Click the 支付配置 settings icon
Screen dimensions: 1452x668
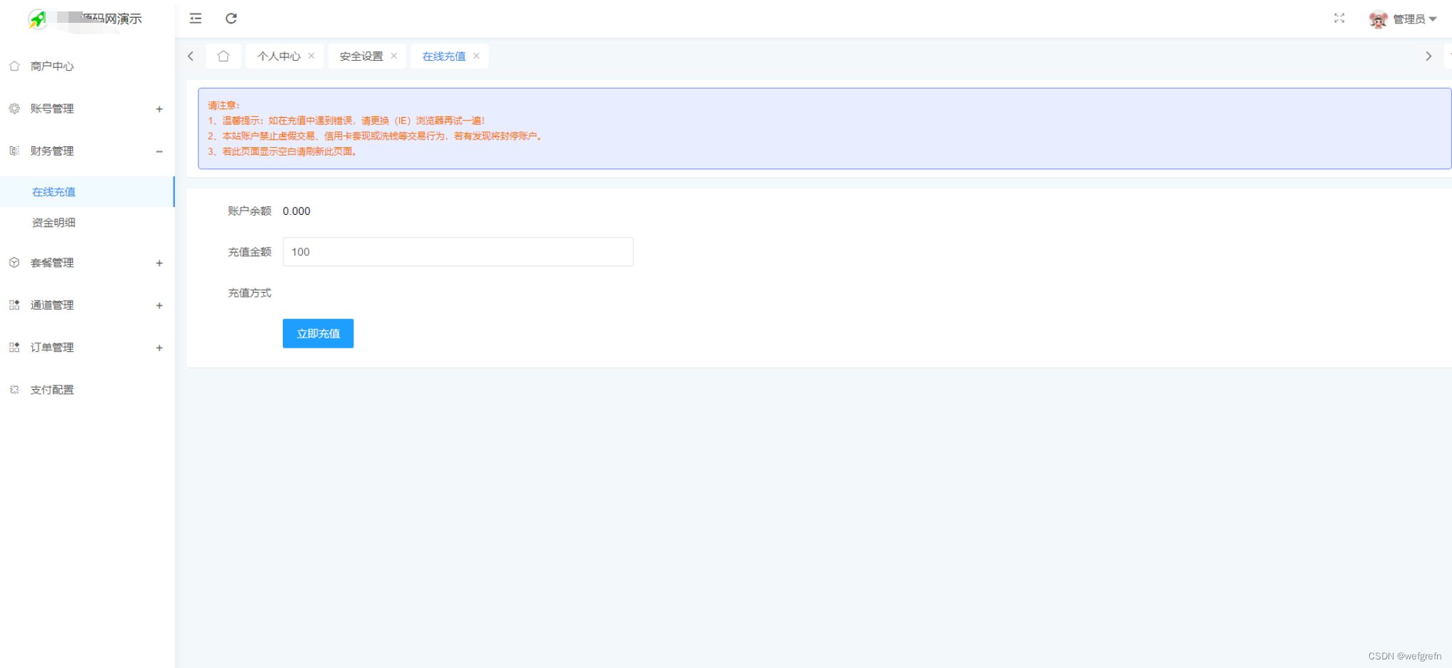[14, 390]
